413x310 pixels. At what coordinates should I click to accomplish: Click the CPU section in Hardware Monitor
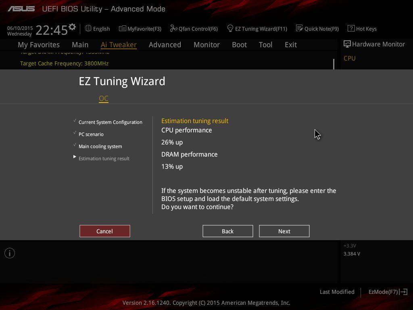350,58
